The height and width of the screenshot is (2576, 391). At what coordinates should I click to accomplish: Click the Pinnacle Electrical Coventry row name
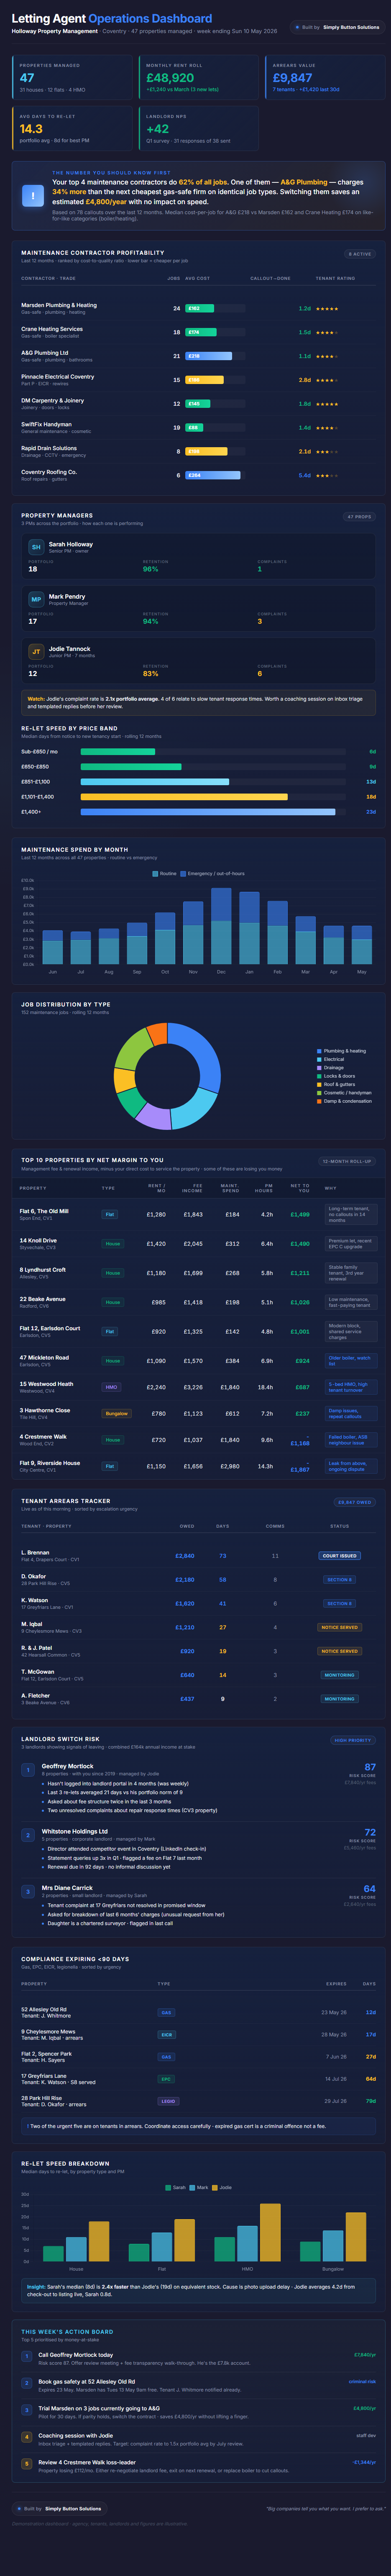(x=58, y=377)
